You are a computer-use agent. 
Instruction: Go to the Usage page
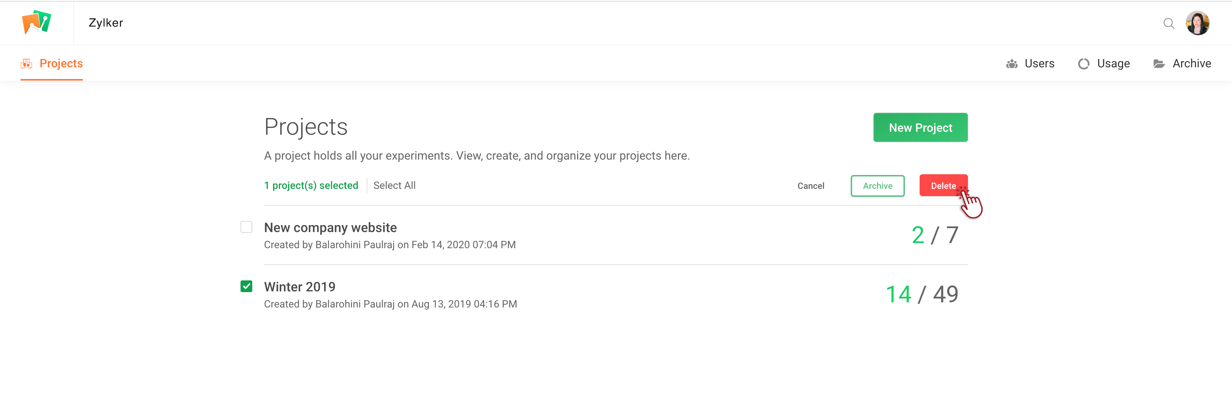[x=1113, y=63]
